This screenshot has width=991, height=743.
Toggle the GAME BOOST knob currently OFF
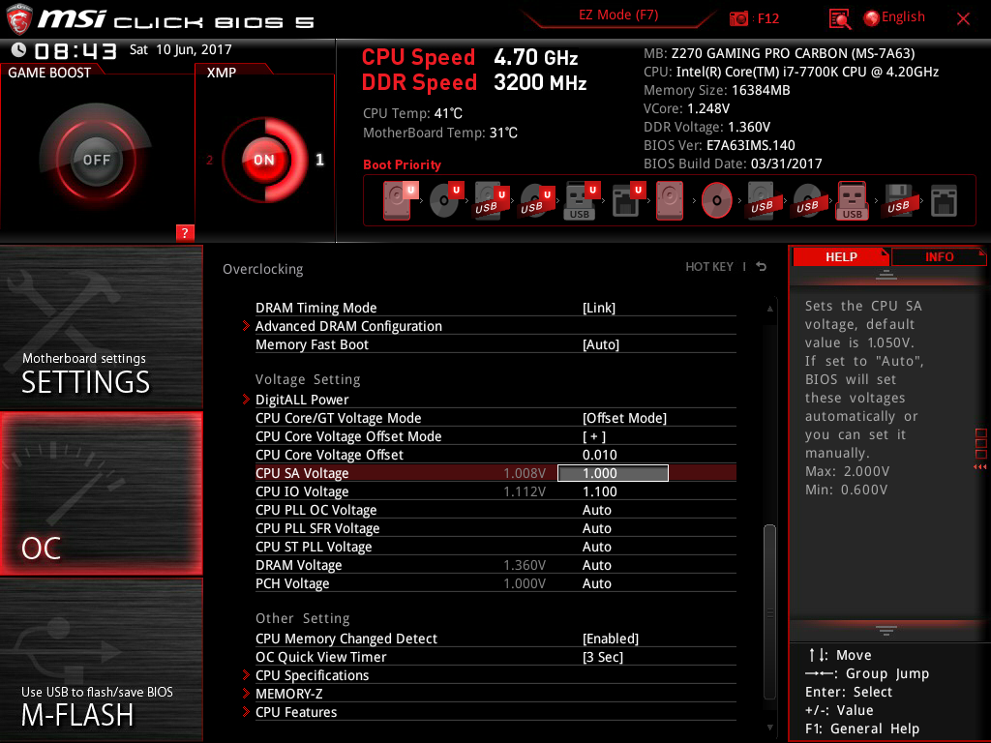96,160
